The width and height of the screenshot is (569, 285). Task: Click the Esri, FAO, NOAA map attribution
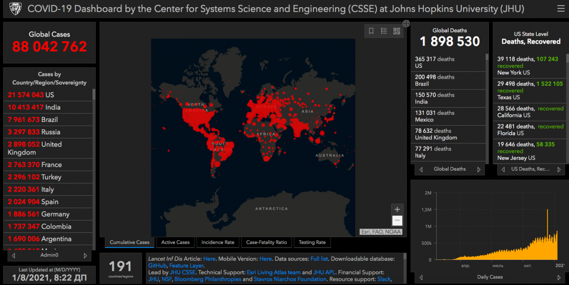coord(381,232)
